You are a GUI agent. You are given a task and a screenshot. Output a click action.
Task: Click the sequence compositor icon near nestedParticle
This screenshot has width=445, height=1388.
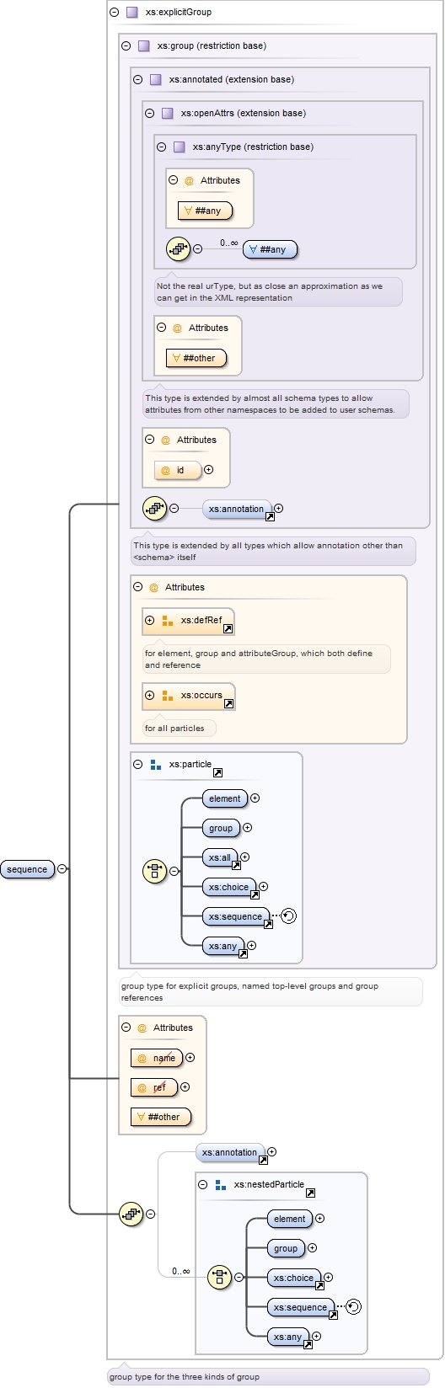point(131,1214)
